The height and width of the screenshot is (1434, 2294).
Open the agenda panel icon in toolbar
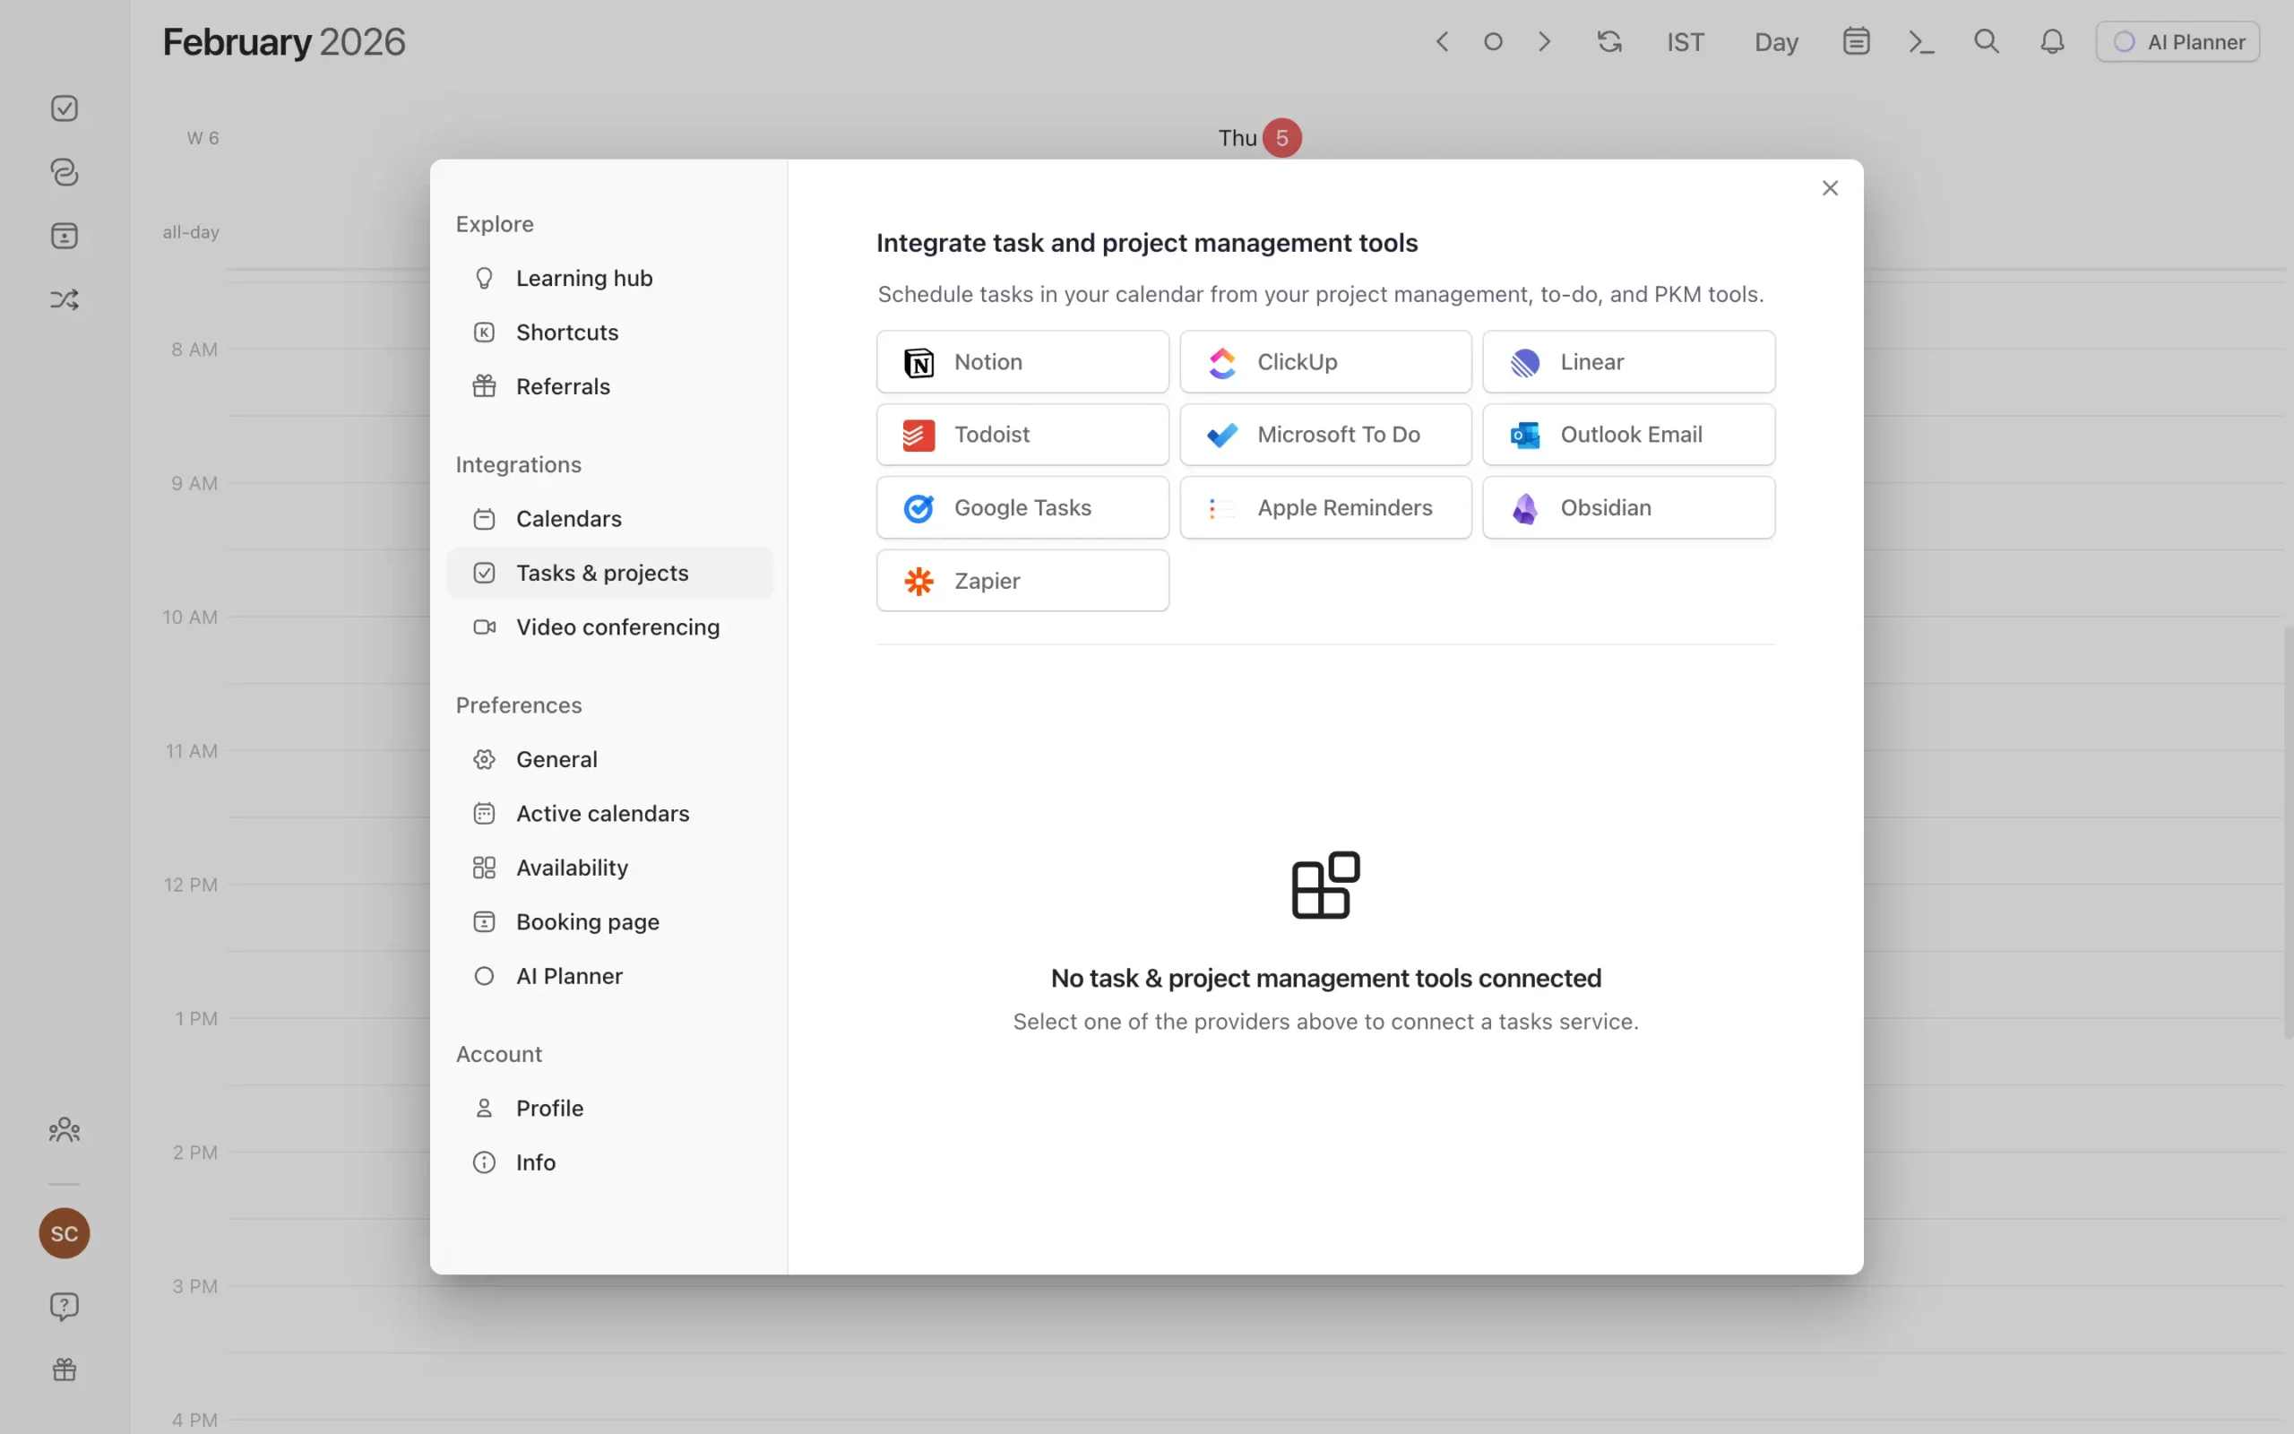coord(1854,42)
